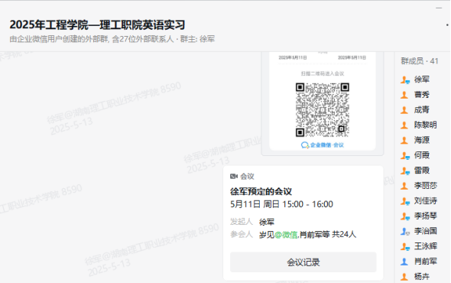Select member 陈黎明 in member list
451x283 pixels.
tap(426, 125)
